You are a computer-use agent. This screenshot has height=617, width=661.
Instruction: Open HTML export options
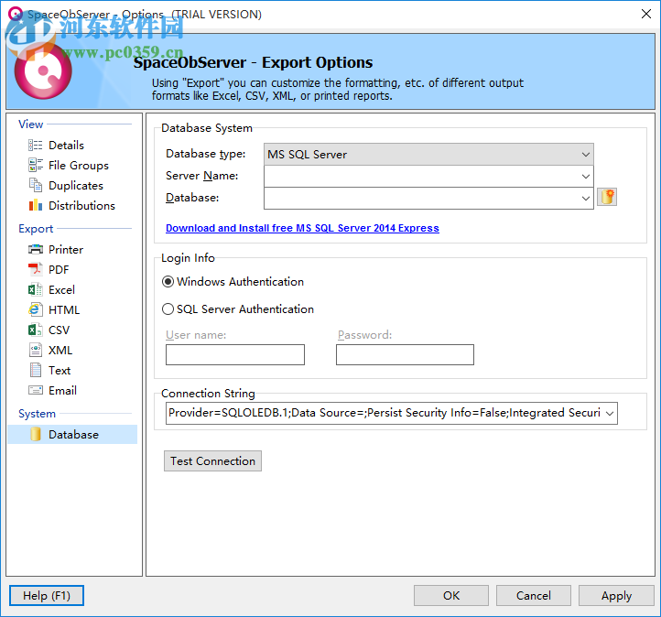click(64, 310)
